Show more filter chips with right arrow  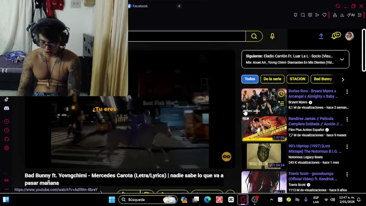pyautogui.click(x=343, y=80)
